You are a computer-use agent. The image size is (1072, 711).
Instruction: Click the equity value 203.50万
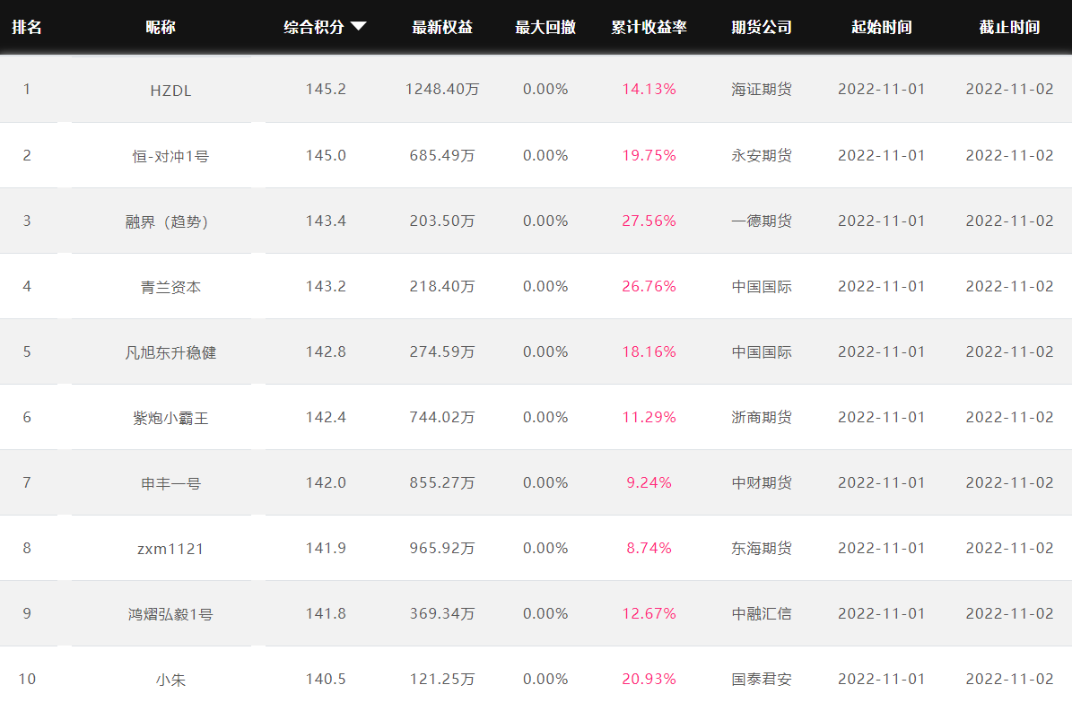442,221
